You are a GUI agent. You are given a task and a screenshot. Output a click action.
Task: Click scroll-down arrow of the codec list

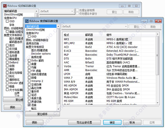pos(158,103)
